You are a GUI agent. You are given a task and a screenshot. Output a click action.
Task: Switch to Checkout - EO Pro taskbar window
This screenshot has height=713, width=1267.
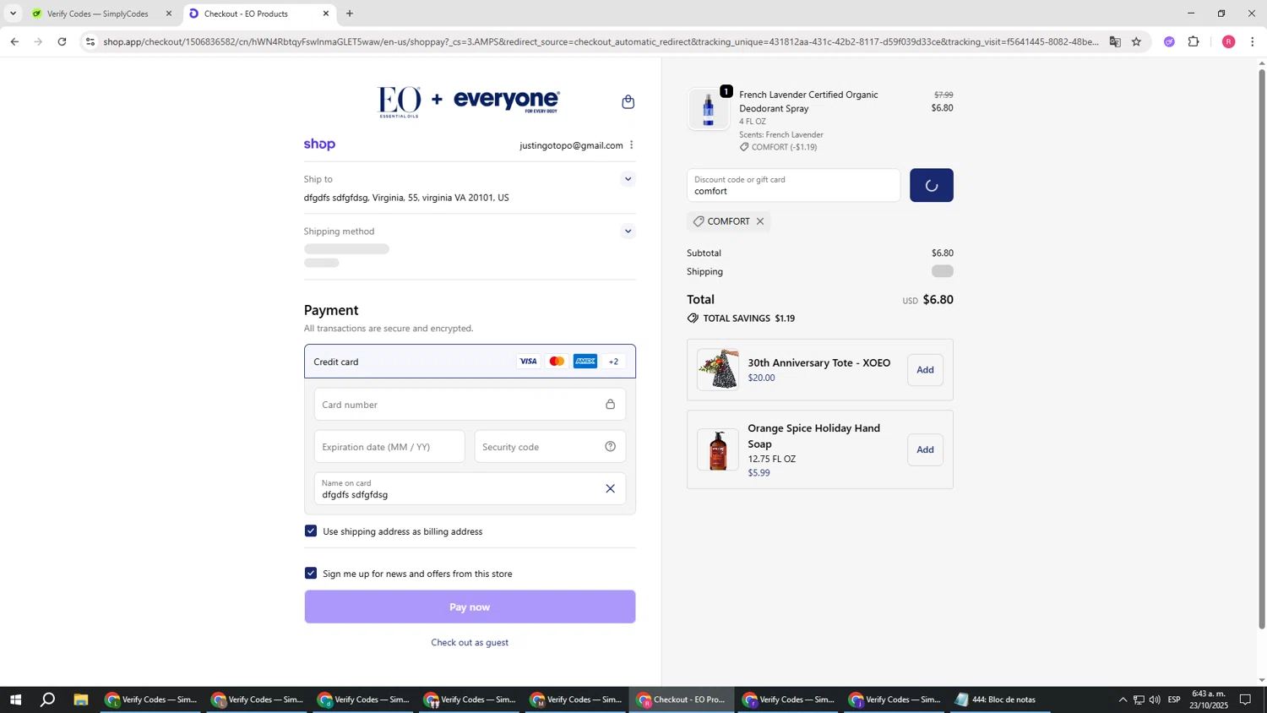682,699
